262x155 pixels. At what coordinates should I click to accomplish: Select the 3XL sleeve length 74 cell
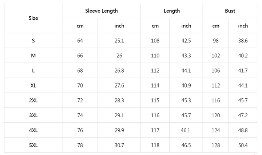(x=80, y=115)
